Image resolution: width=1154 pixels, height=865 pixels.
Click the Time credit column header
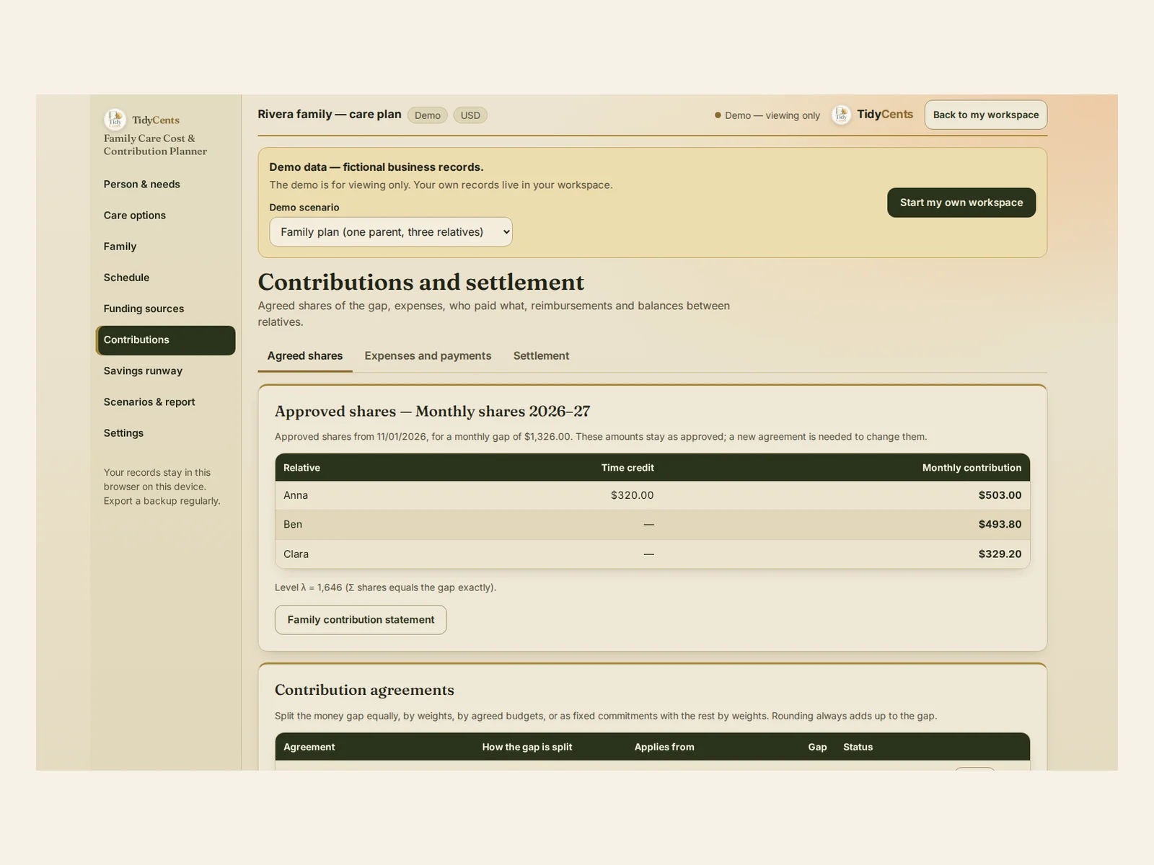(x=627, y=468)
